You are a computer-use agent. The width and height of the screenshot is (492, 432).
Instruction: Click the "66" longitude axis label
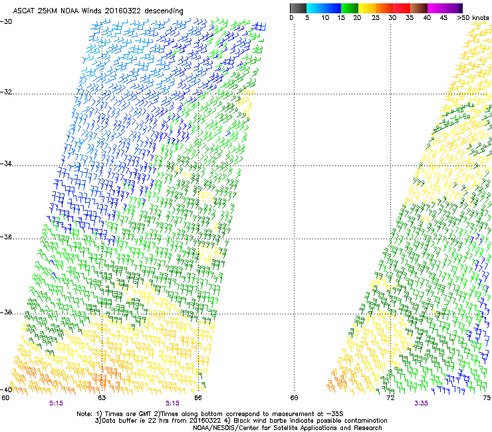click(x=197, y=398)
